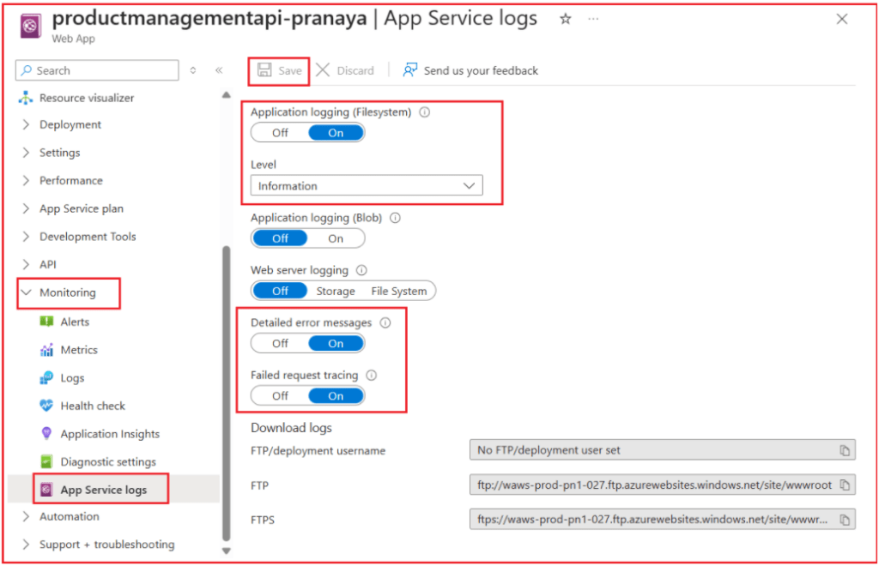Image resolution: width=879 pixels, height=566 pixels.
Task: Click the sidebar sort up-down arrows icon
Action: pos(193,70)
